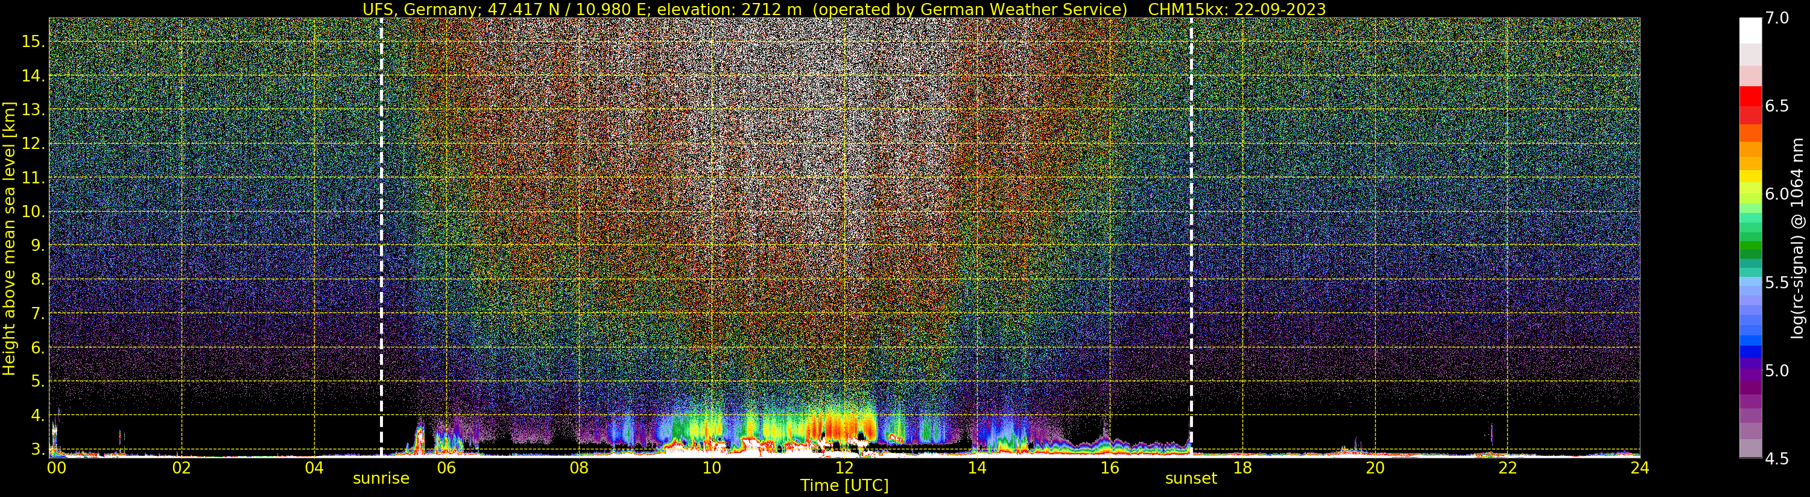
Task: Click time axis tick '24'
Action: 1640,467
